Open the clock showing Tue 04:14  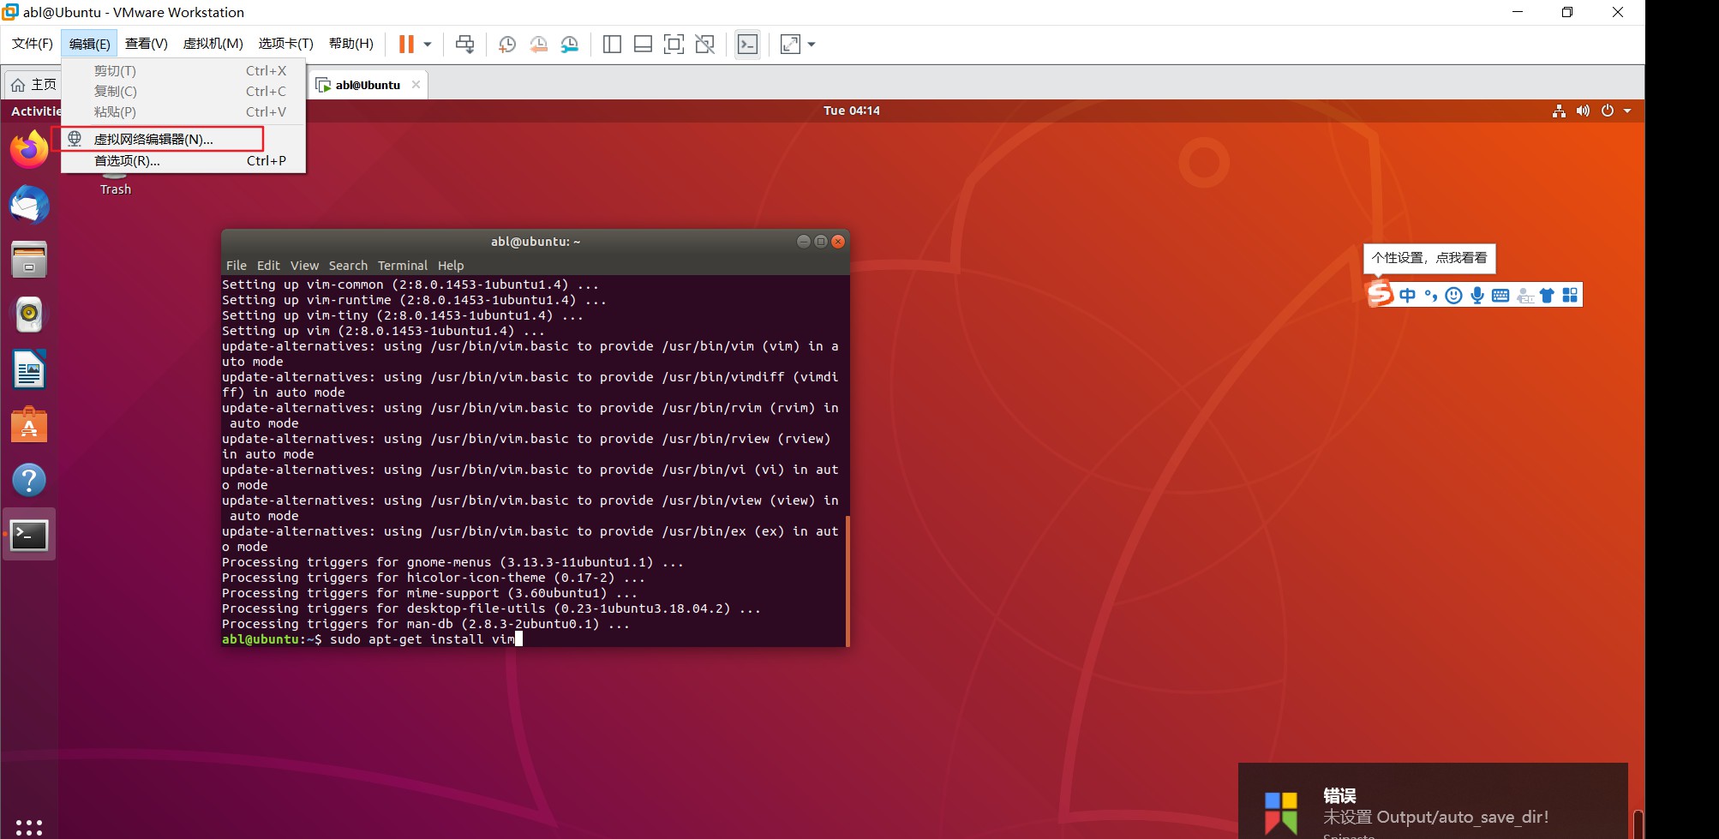point(851,111)
